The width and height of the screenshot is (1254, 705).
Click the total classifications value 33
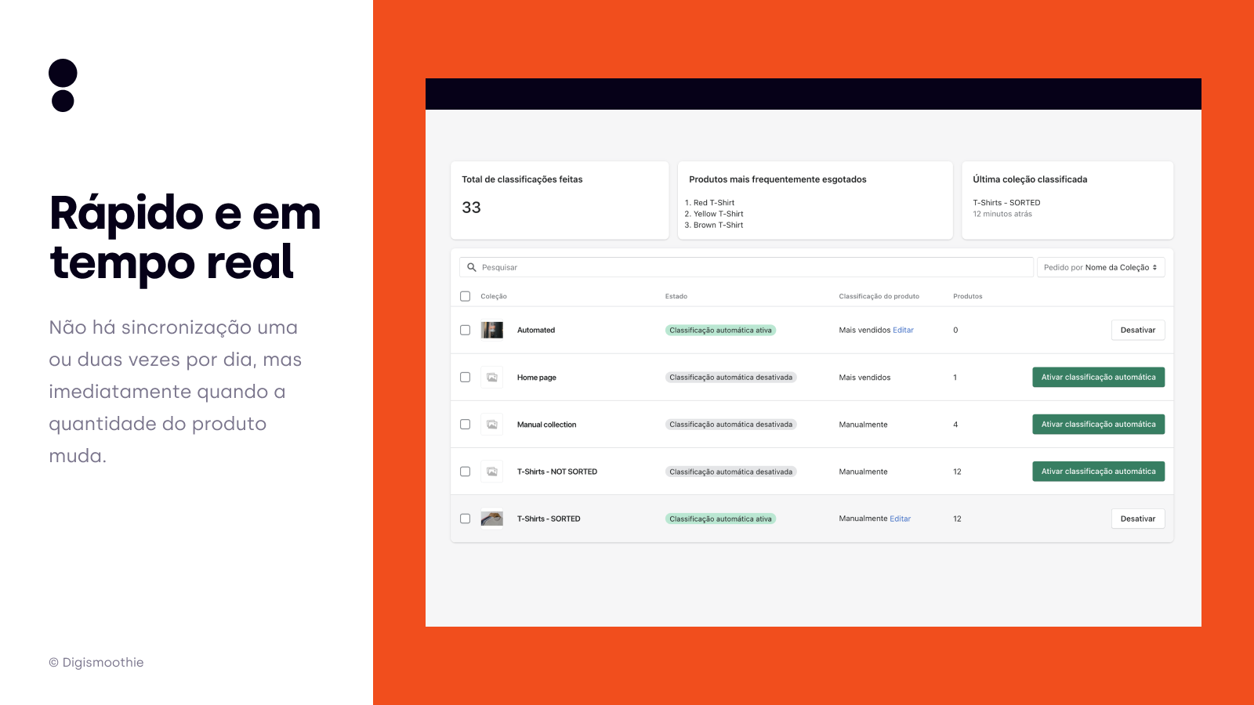[471, 208]
